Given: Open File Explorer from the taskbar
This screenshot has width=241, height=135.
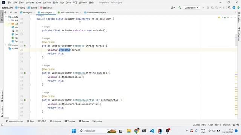Looking at the screenshot, I should (129, 131).
